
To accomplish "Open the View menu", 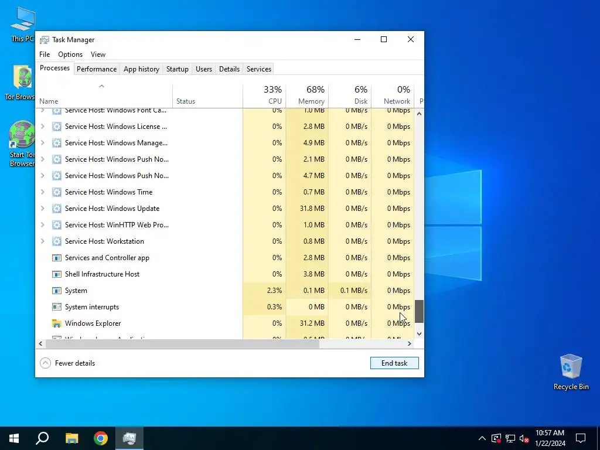I will pos(98,54).
